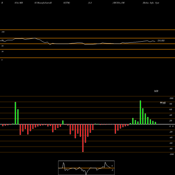Click the 'Richa Info Syst' company name
Screen dimensions: 175x175
click(x=151, y=3)
